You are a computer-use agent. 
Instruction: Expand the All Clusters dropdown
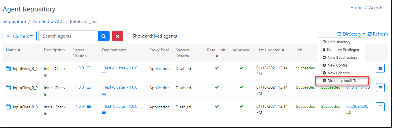(19, 36)
